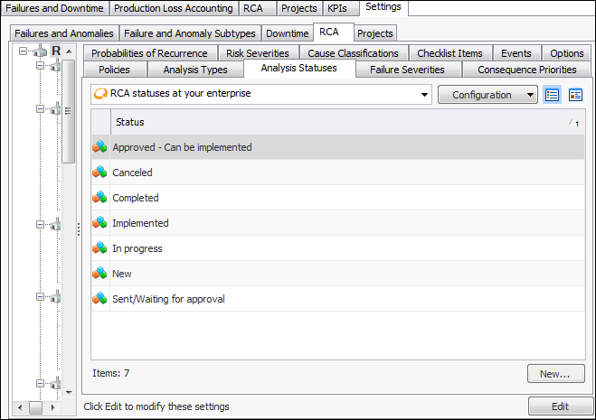Image resolution: width=596 pixels, height=420 pixels.
Task: Select the Canceled status row
Action: point(338,173)
